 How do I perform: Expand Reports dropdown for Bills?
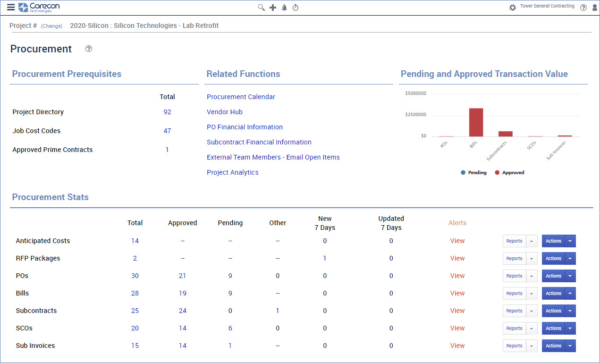tap(532, 294)
